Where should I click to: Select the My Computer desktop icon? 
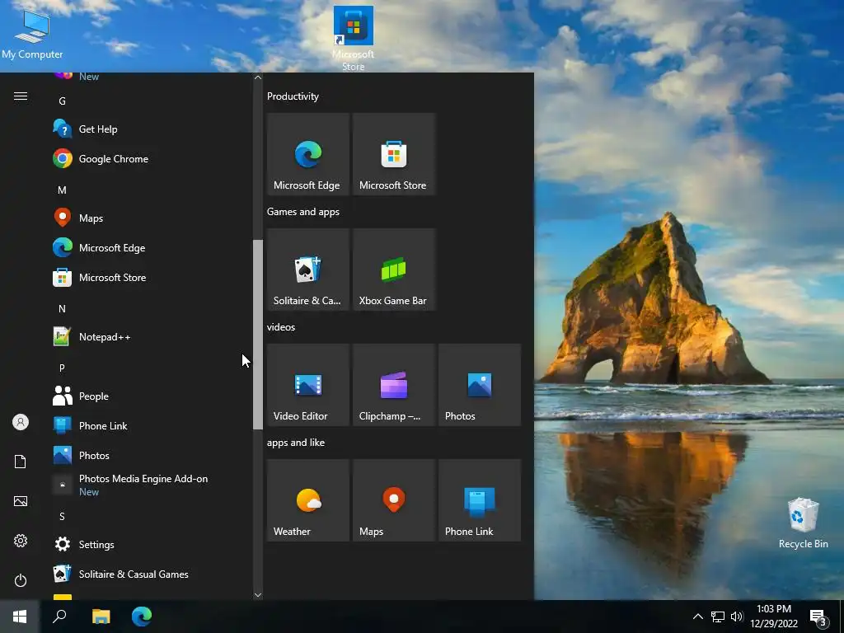(x=32, y=35)
